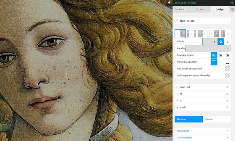Click the Text Alignment label
This screenshot has height=141, width=235.
click(x=186, y=55)
